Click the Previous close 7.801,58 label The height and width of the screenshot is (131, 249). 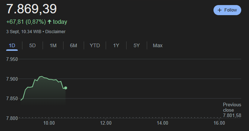pyautogui.click(x=232, y=110)
